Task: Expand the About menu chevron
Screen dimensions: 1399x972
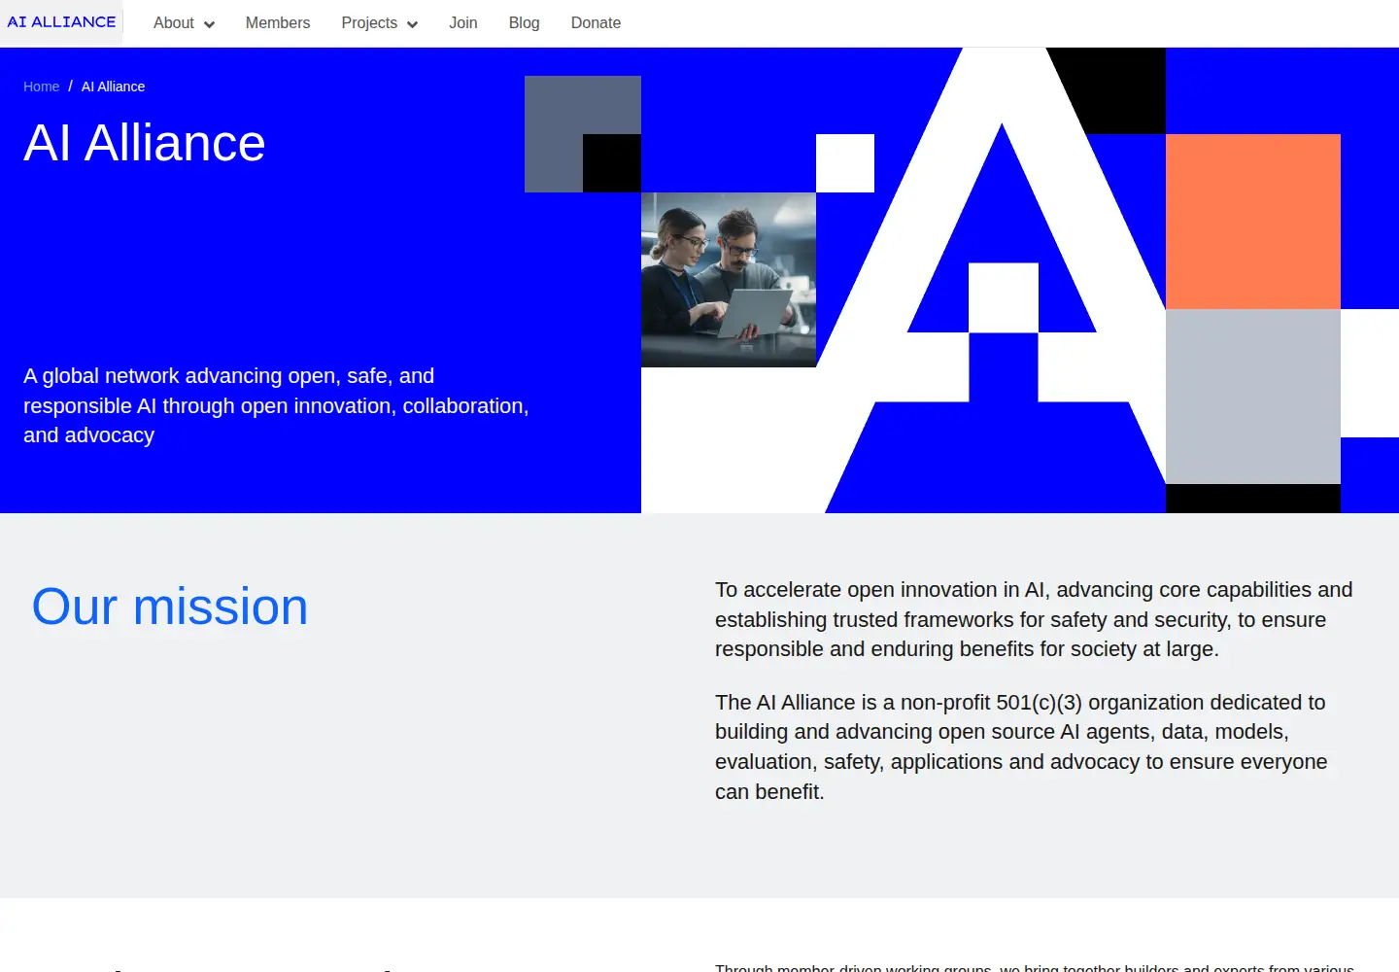Action: tap(209, 24)
